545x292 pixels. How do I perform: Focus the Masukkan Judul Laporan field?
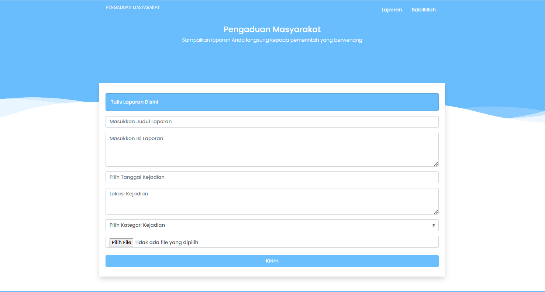(x=272, y=122)
